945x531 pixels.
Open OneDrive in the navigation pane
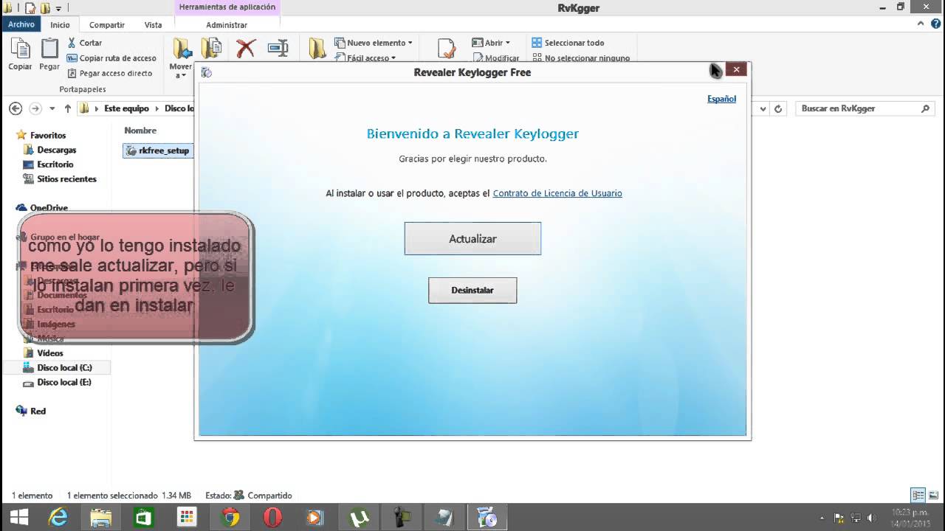(49, 208)
